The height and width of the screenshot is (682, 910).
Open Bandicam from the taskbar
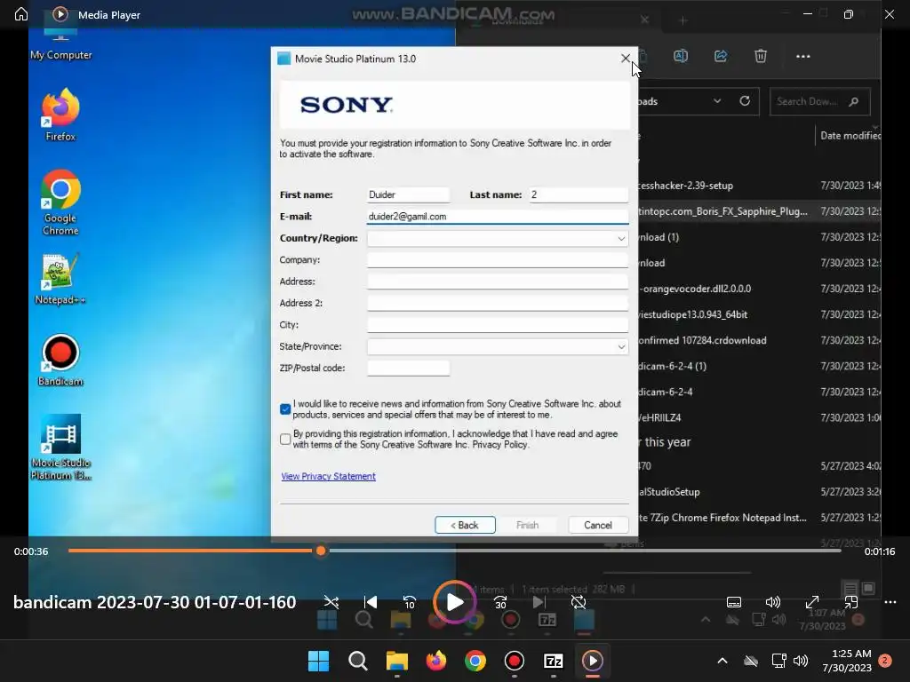pos(515,661)
